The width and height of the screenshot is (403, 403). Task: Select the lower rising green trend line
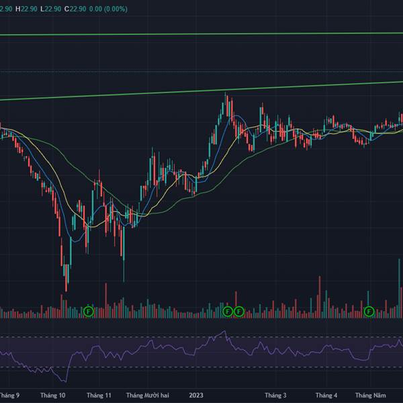[201, 91]
